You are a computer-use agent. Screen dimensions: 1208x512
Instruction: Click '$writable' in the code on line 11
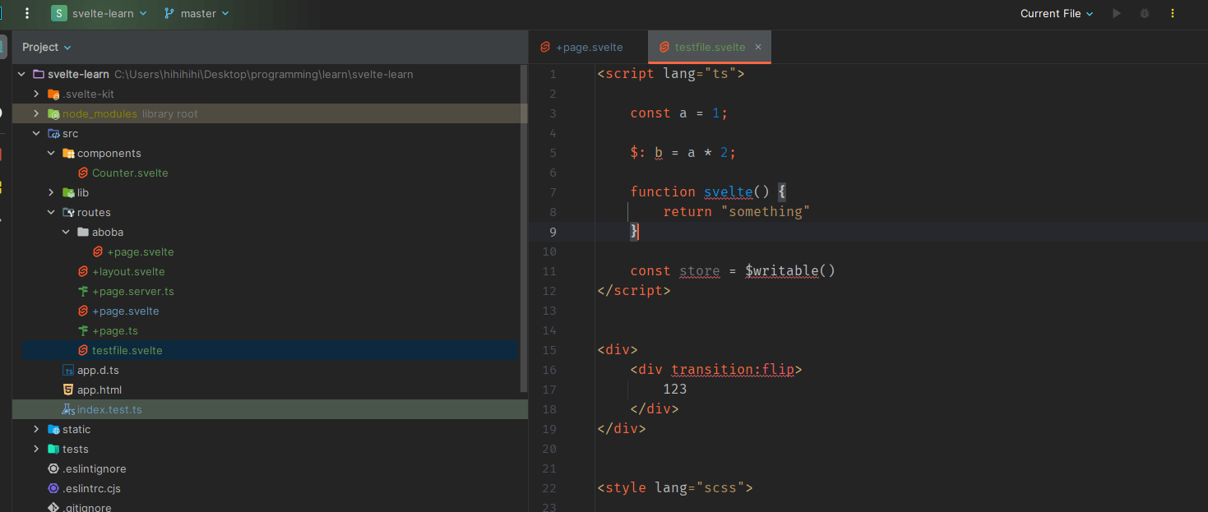tap(782, 270)
